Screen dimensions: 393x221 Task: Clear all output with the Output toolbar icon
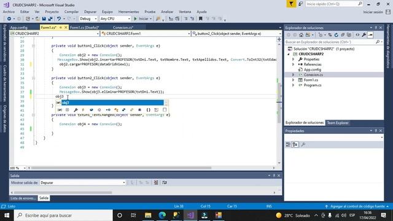[x=156, y=183]
